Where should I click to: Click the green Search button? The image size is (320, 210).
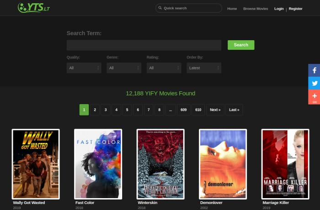pos(241,45)
